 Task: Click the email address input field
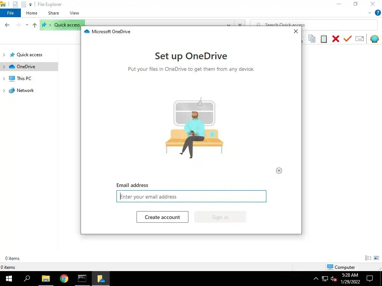(x=191, y=196)
